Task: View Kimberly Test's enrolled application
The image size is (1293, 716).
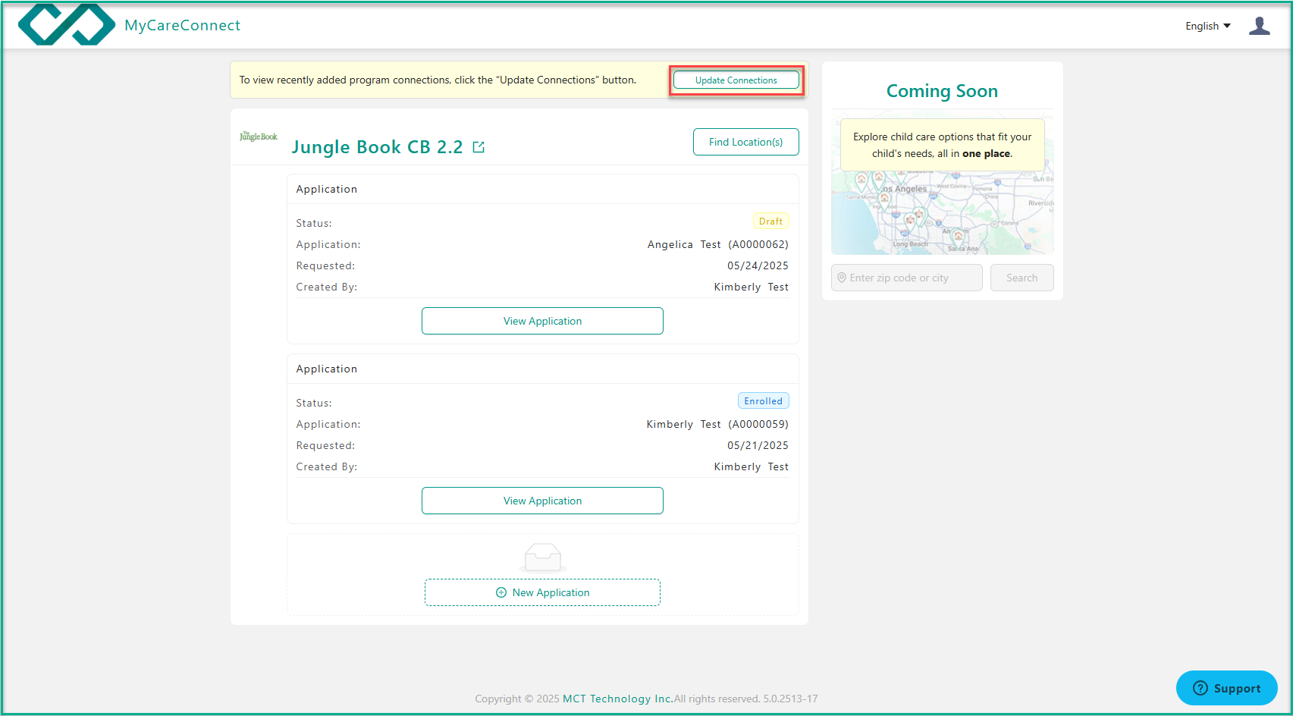Action: 542,501
